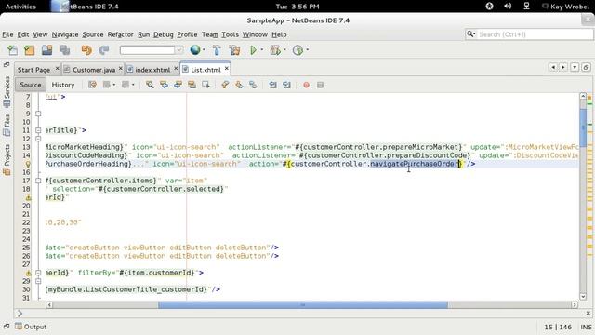Click warning icon on line 19
The height and width of the screenshot is (335, 595).
pyautogui.click(x=28, y=197)
